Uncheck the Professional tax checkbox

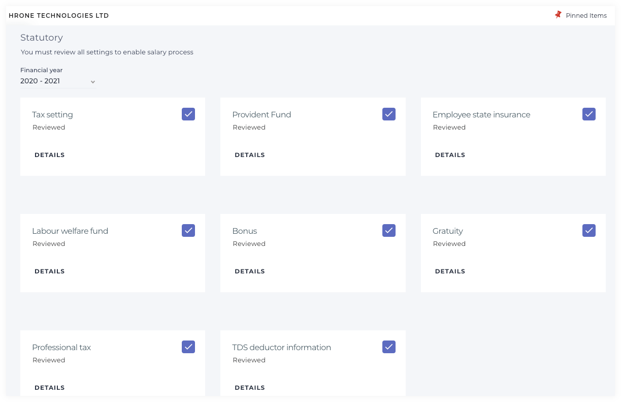click(x=188, y=347)
